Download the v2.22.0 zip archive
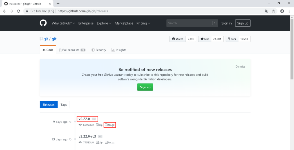This screenshot has width=294, height=150. 100,125
